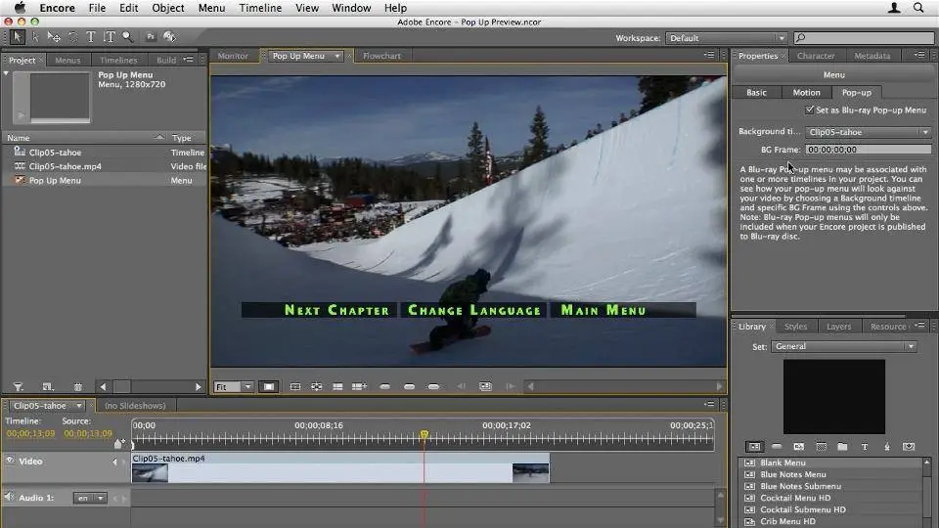Click the project panel filter funnel icon
The width and height of the screenshot is (939, 528).
[18, 387]
